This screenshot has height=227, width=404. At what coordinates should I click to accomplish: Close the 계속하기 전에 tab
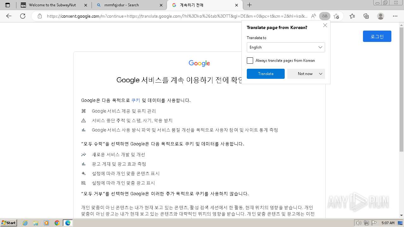[237, 5]
